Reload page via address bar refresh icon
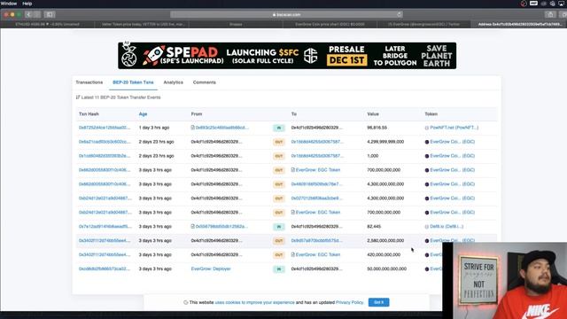 (x=400, y=14)
